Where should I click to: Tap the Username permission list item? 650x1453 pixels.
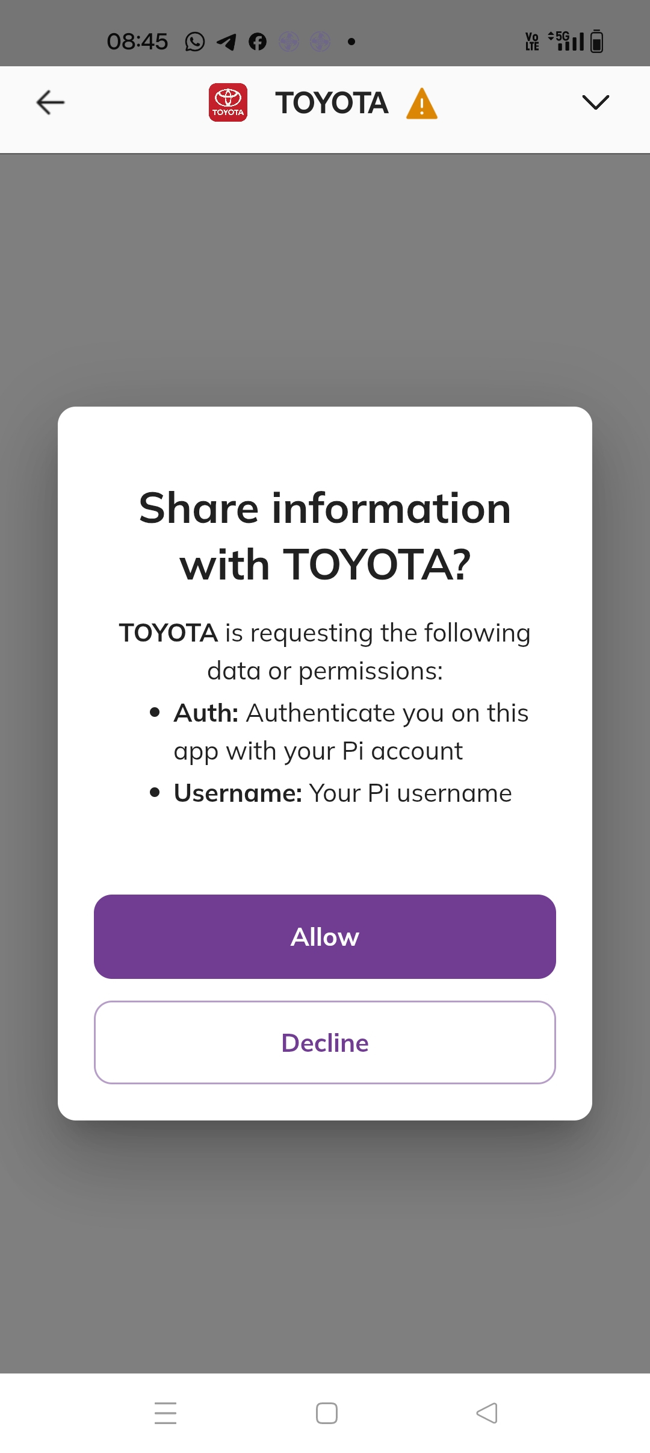click(330, 793)
